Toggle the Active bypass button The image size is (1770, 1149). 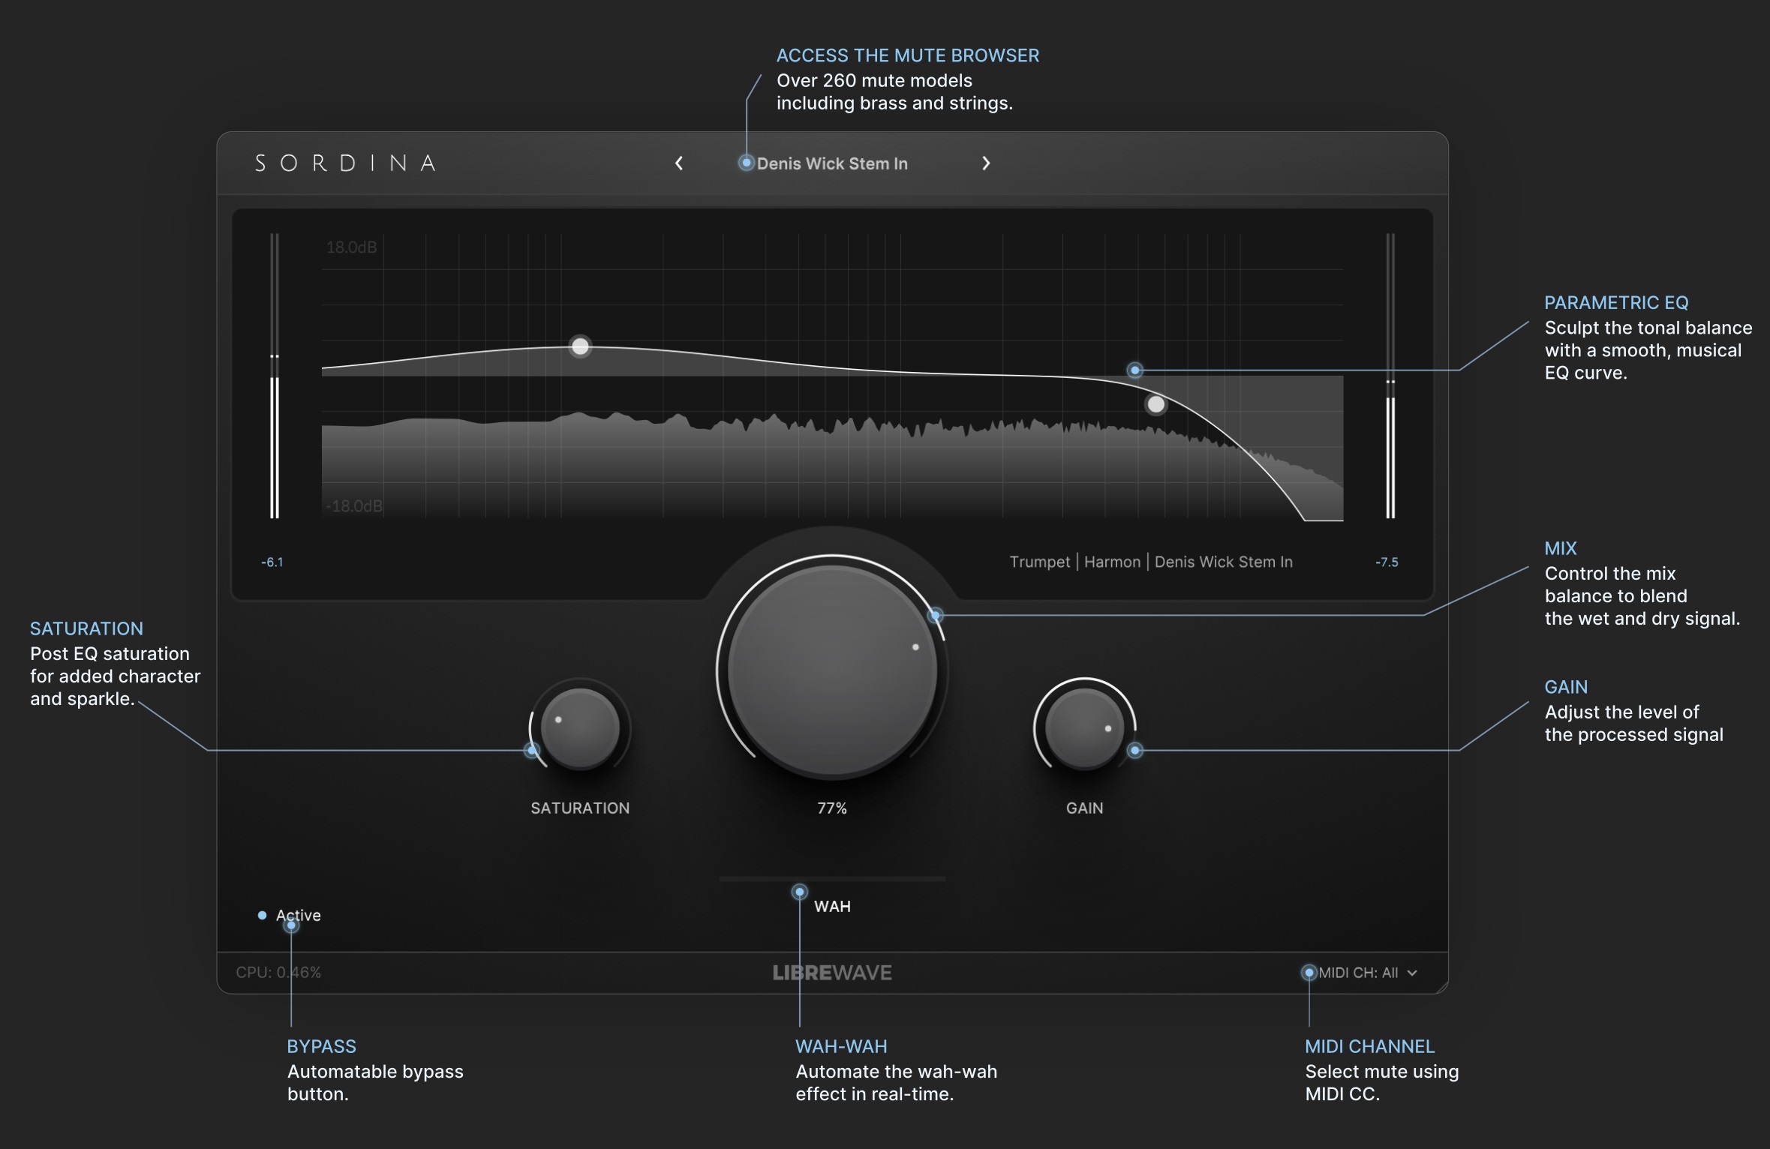point(290,915)
